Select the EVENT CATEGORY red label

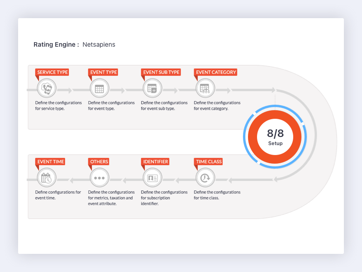pos(216,72)
